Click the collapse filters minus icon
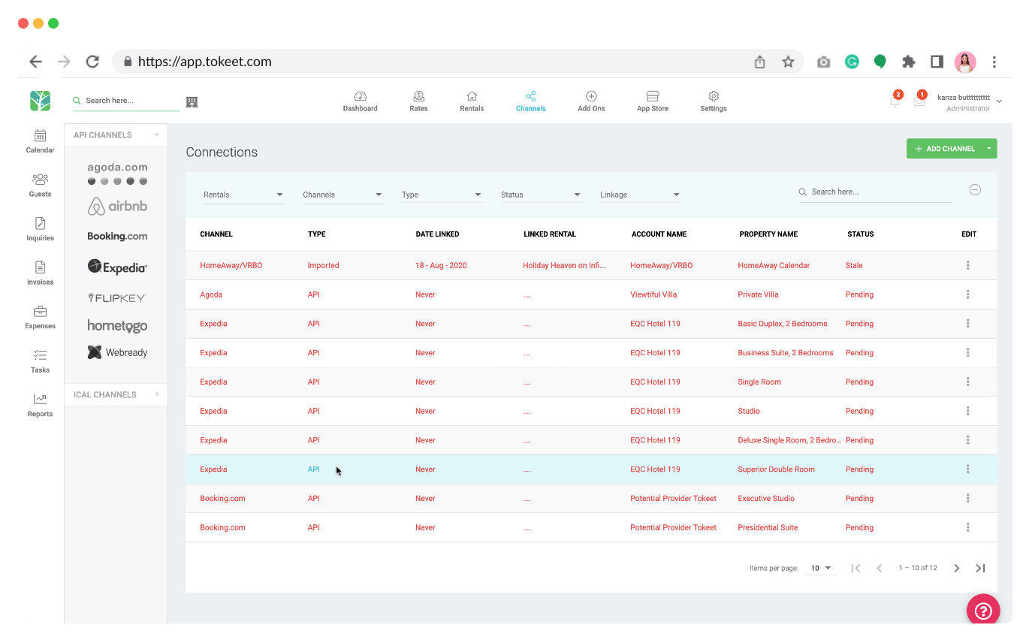This screenshot has height=643, width=1029. (975, 190)
